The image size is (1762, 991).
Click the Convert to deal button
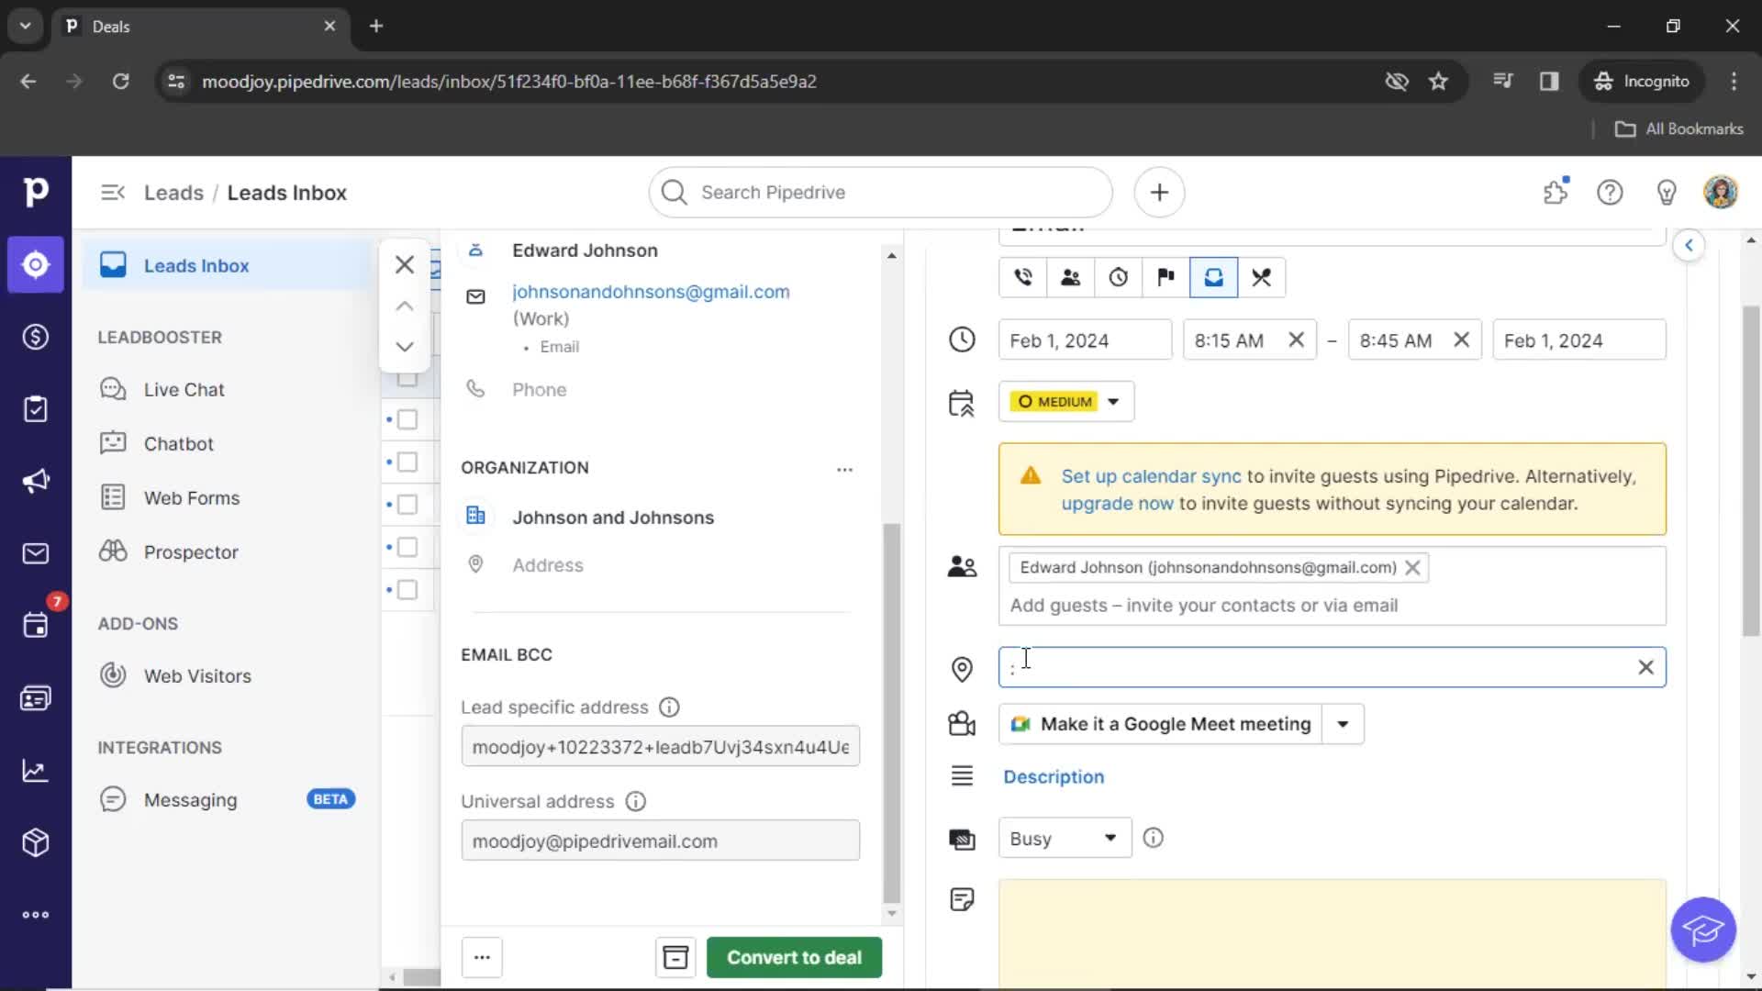point(795,957)
